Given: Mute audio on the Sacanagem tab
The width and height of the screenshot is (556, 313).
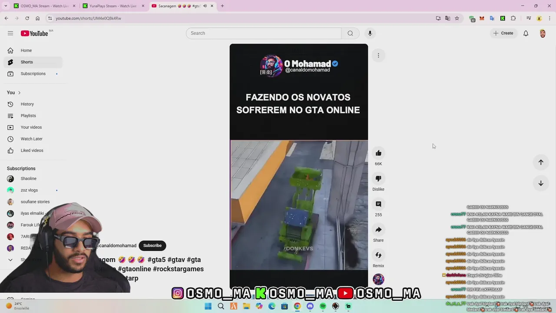Looking at the screenshot, I should click(x=205, y=6).
